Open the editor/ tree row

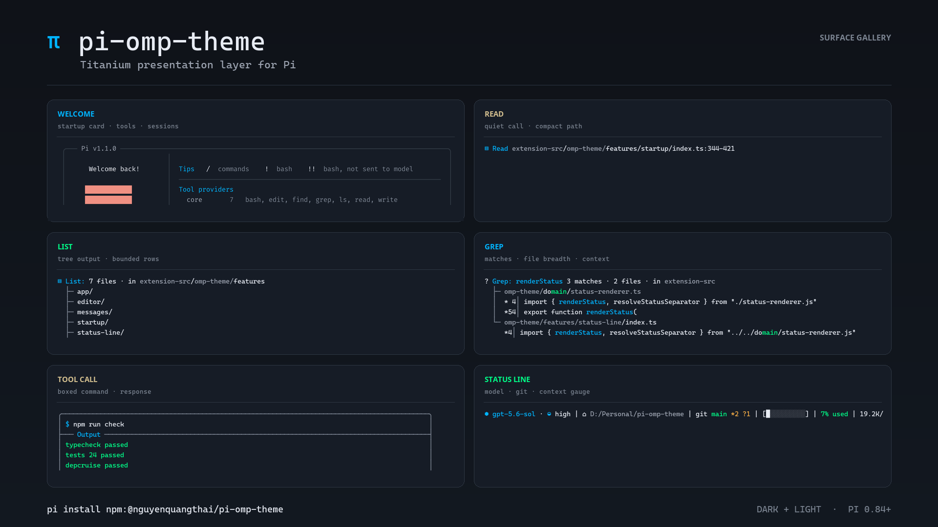coord(91,302)
